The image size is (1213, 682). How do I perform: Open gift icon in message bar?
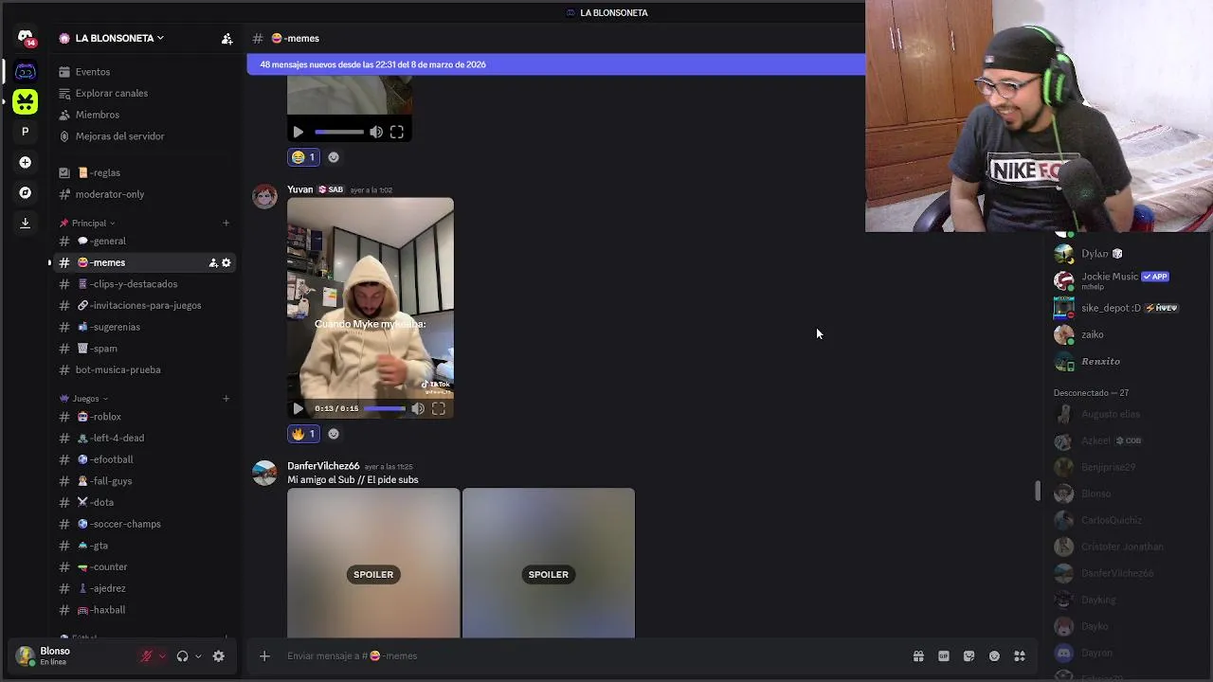tap(918, 655)
